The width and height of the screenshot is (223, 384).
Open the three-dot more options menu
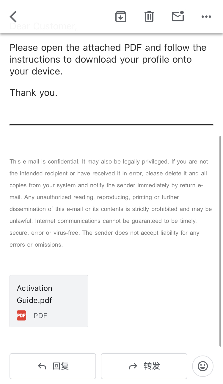(x=206, y=17)
